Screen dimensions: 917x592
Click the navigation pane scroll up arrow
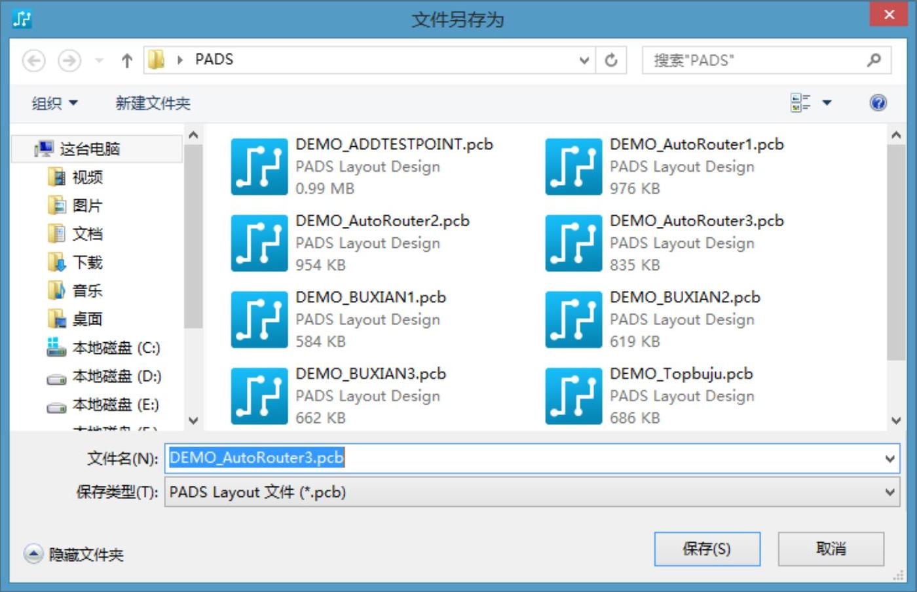193,135
